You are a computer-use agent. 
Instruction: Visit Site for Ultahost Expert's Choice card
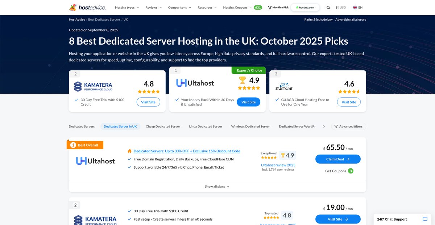pos(248,102)
